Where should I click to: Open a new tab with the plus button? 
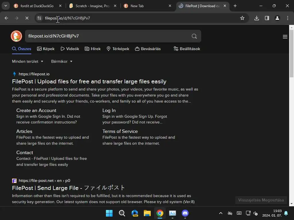235,6
